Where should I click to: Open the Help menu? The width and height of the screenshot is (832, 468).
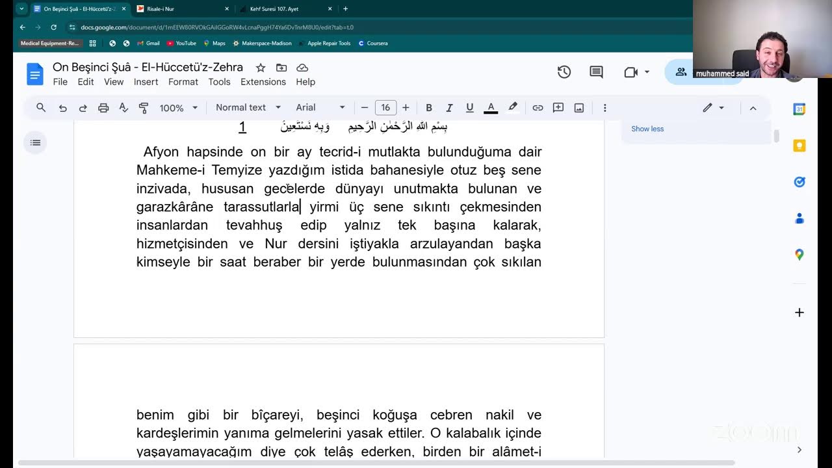[305, 82]
